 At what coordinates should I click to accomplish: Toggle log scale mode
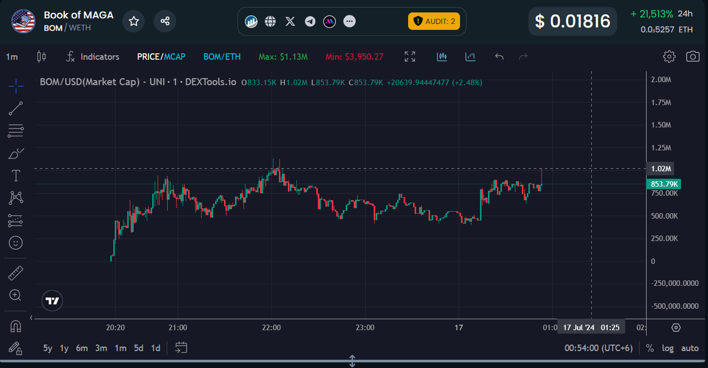point(667,348)
